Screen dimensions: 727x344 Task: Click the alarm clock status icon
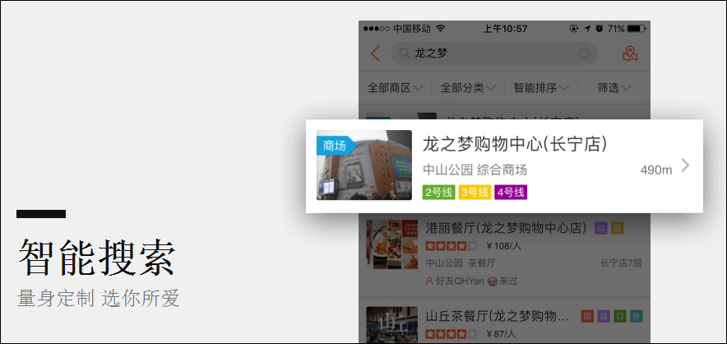[x=599, y=29]
